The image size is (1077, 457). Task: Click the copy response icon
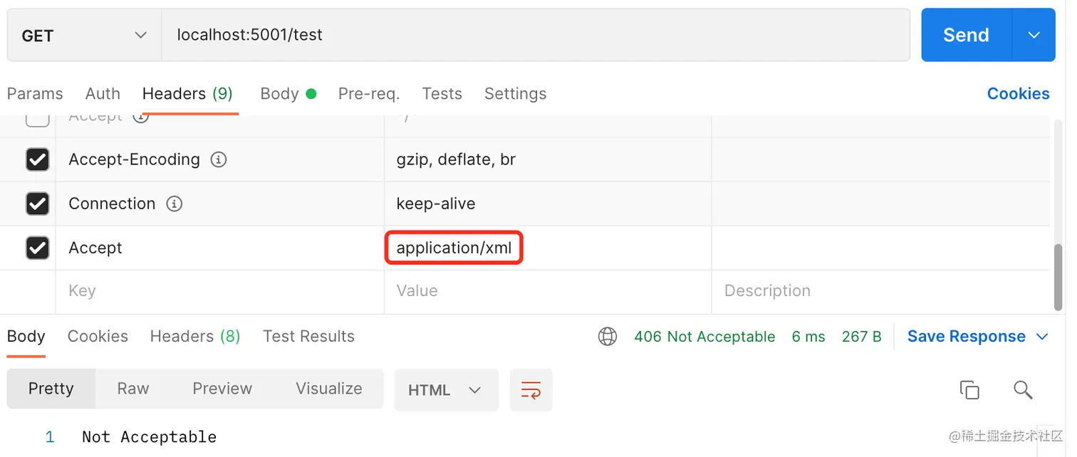969,389
